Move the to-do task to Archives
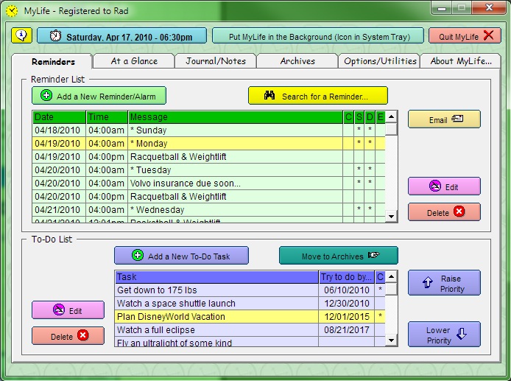The height and width of the screenshot is (381, 511). [x=338, y=256]
